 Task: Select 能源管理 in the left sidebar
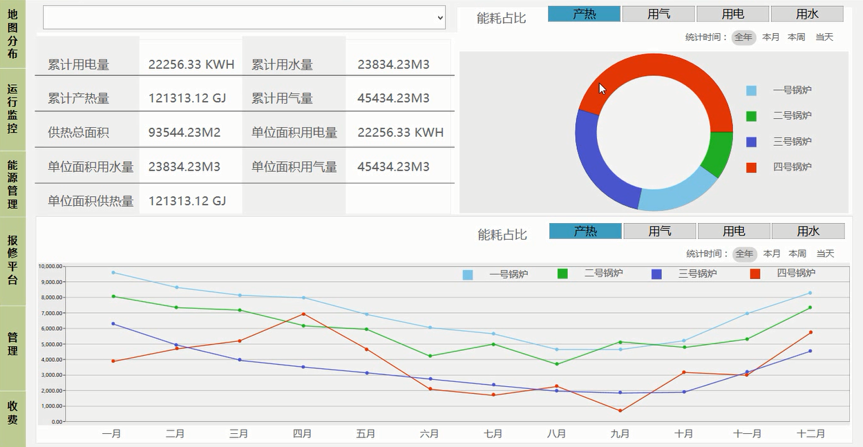(12, 184)
